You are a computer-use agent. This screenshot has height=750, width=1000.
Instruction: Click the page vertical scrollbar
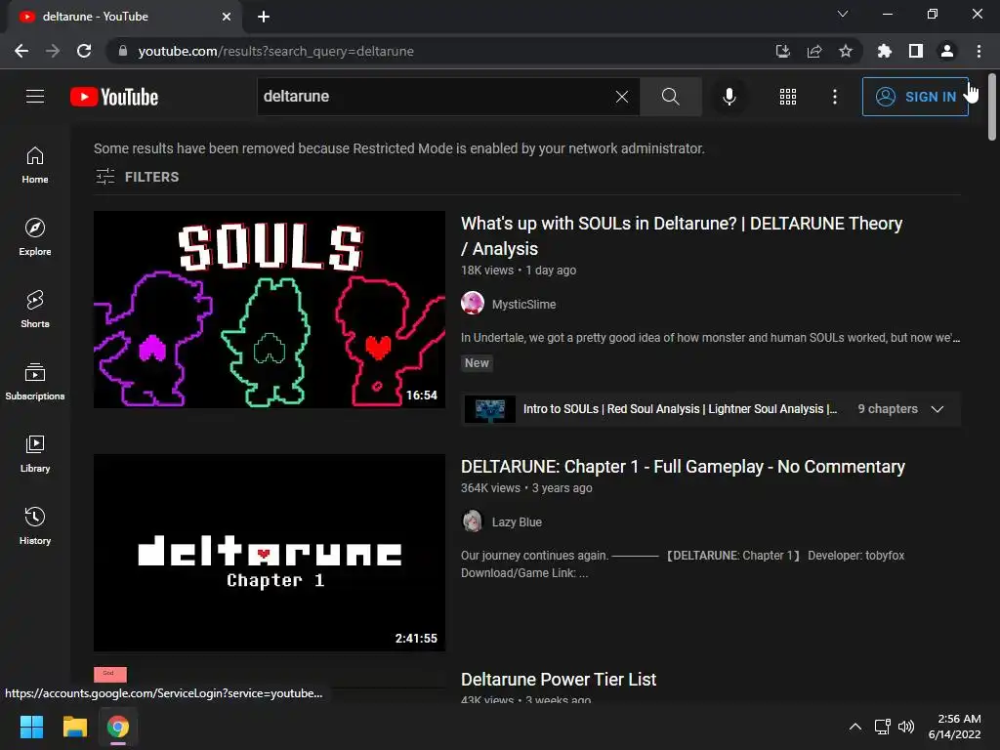pos(992,106)
